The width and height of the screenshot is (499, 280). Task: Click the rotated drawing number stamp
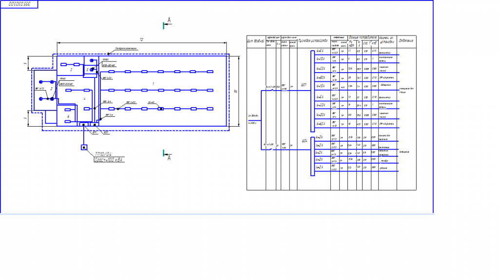19,4
